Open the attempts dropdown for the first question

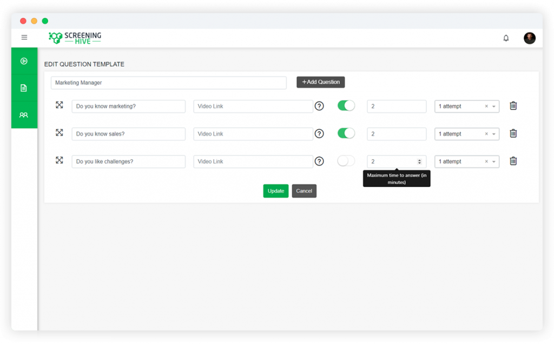[493, 106]
